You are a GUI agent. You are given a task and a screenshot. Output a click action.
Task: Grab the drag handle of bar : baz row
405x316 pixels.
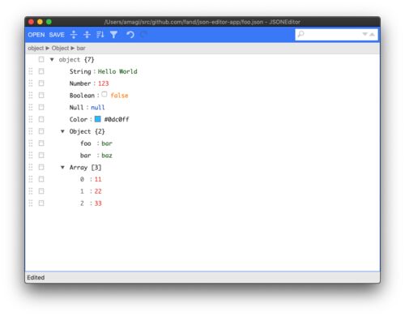click(x=31, y=156)
